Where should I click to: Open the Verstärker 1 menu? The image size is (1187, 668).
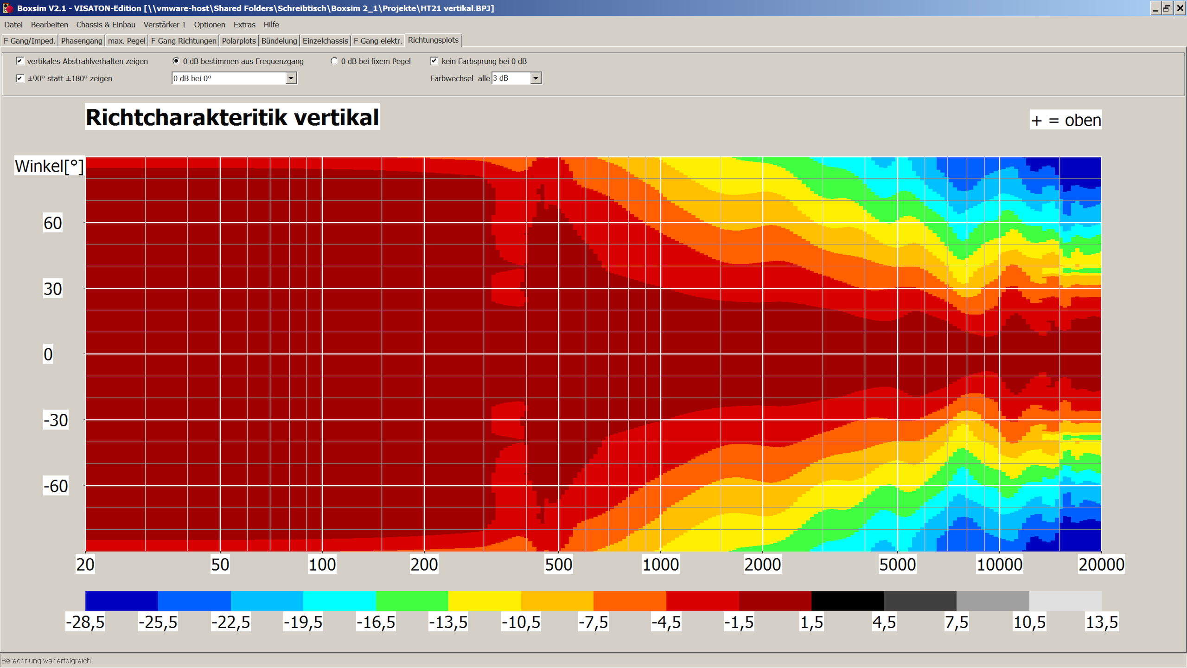(165, 25)
